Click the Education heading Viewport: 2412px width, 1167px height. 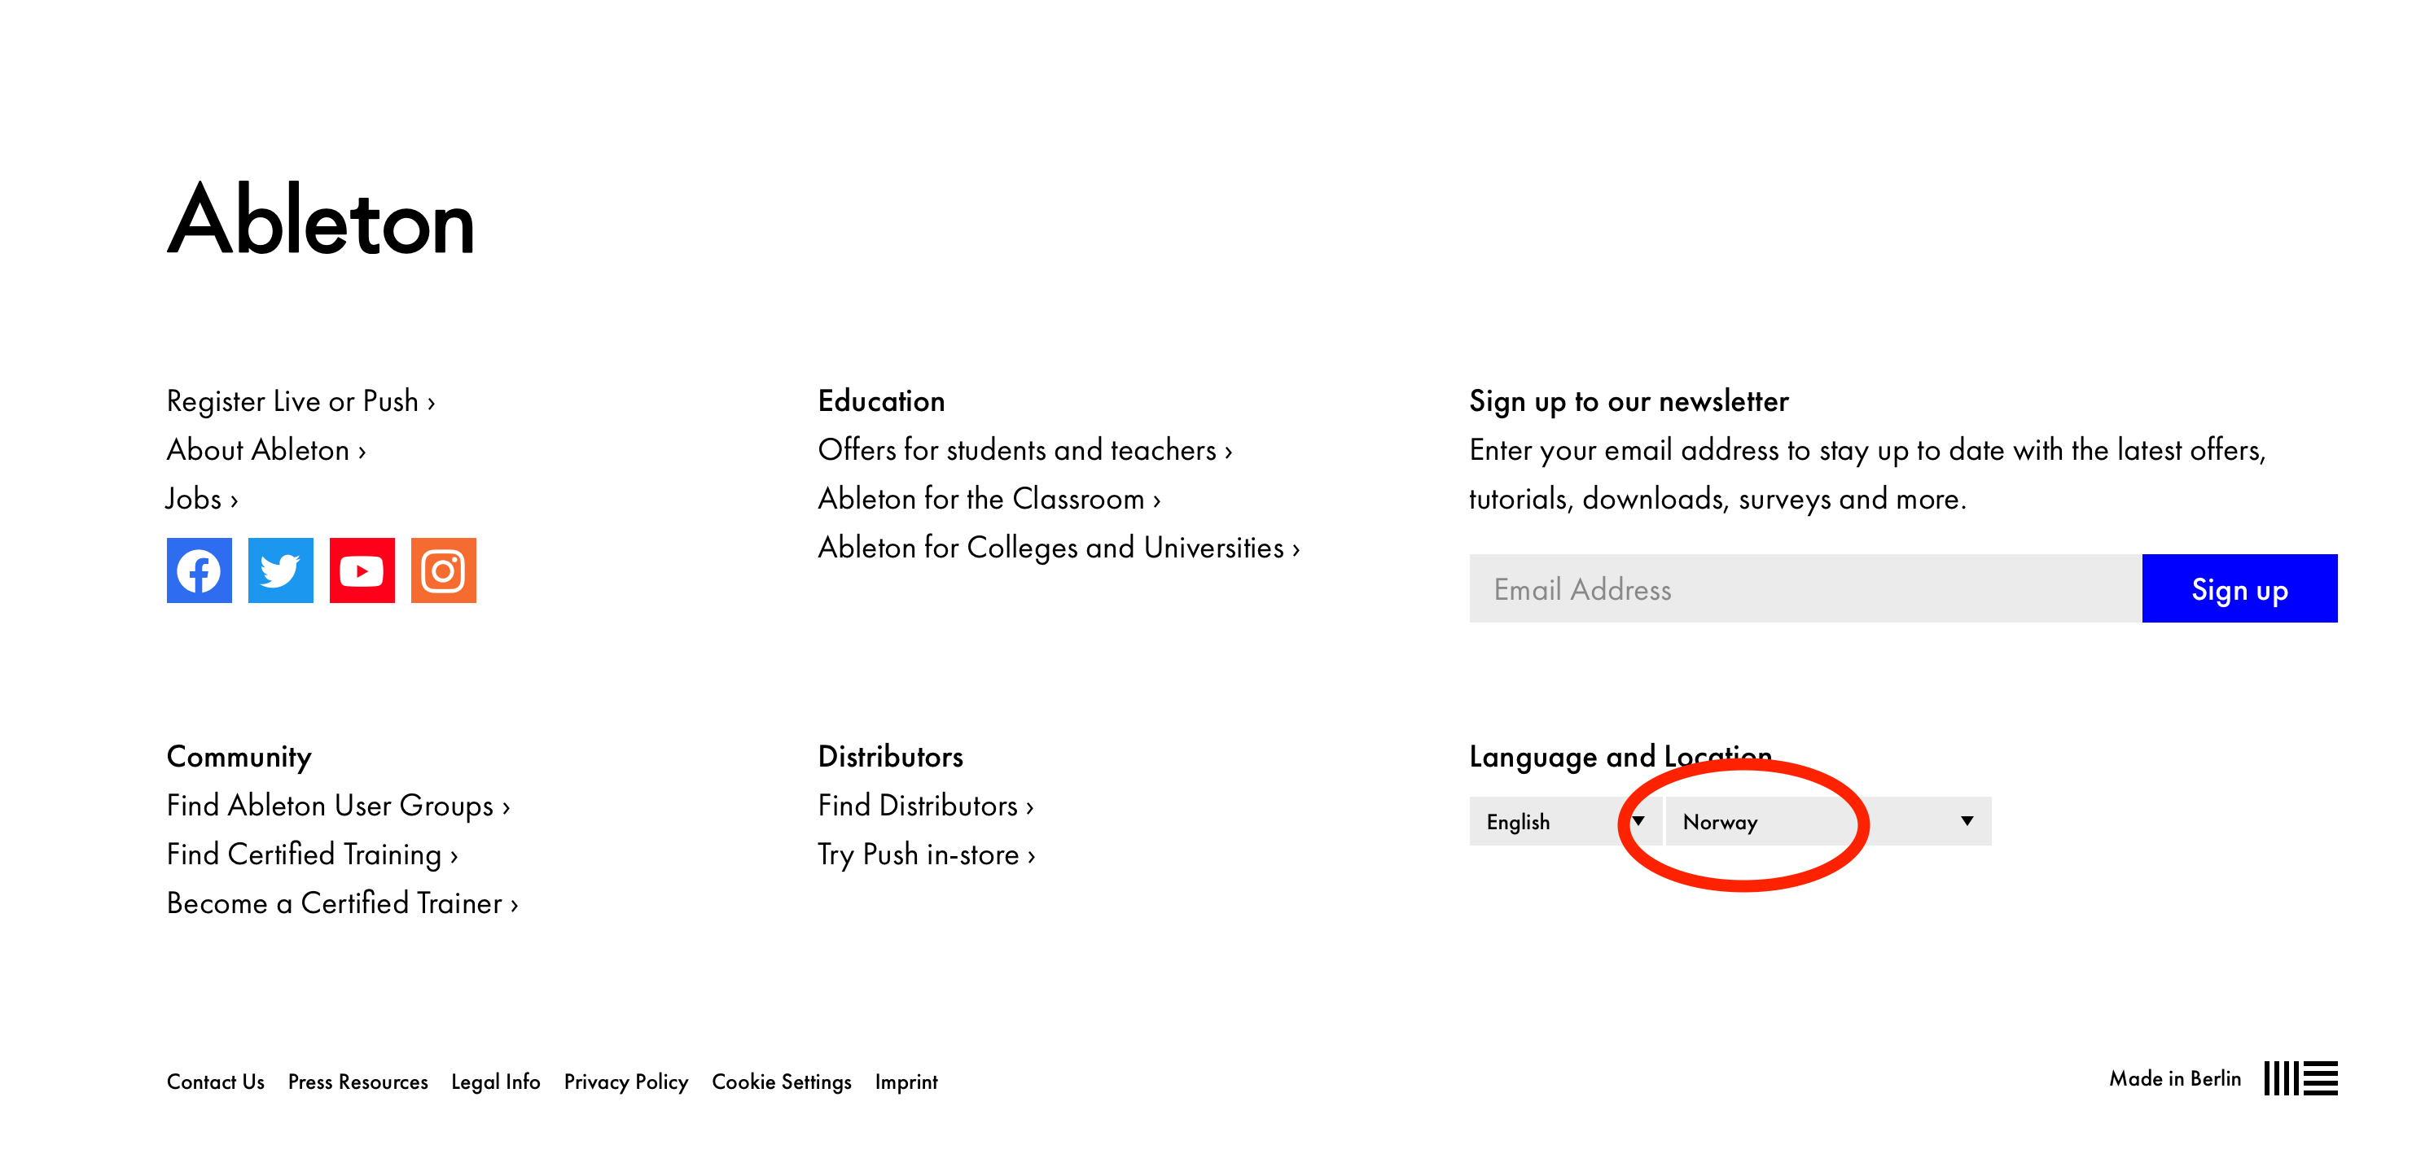(x=881, y=400)
